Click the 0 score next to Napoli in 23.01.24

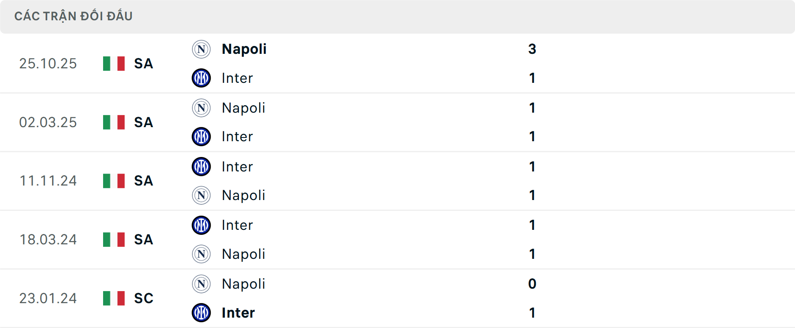532,284
